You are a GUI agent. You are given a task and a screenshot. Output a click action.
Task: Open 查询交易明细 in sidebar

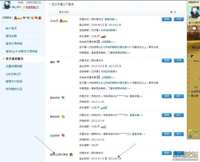coord(14,44)
